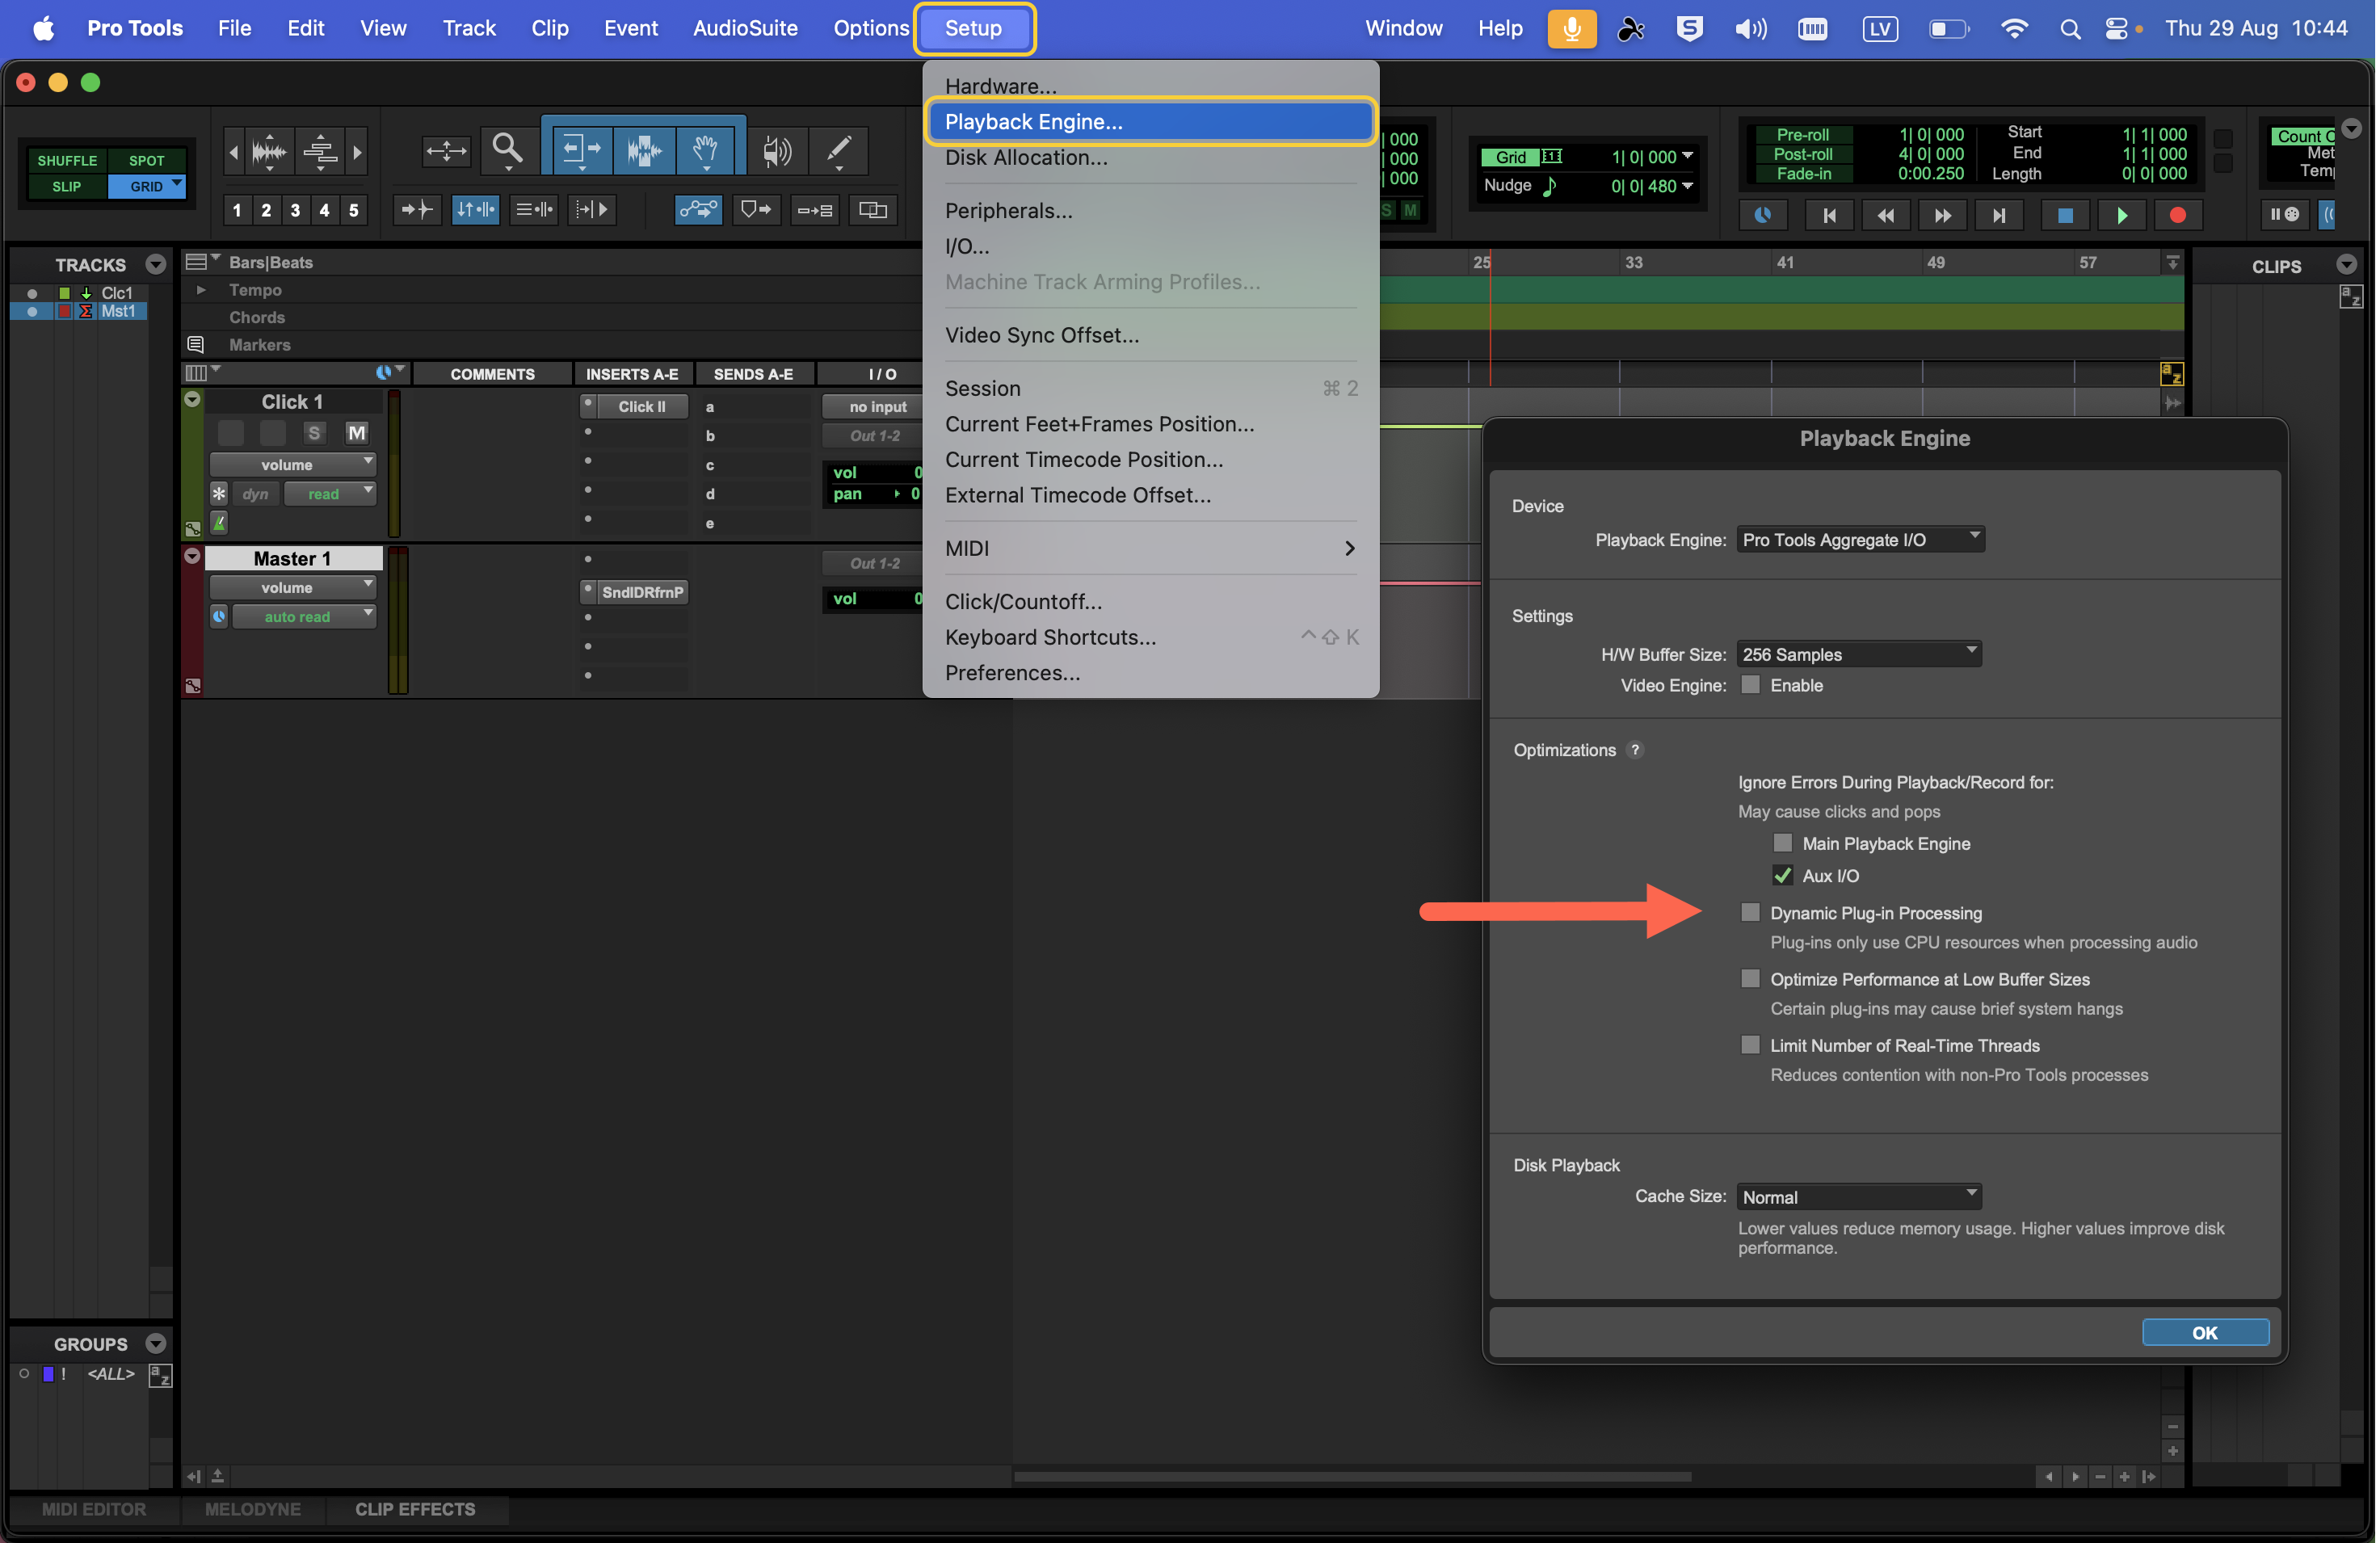Check Dynamic Plug-in Processing
This screenshot has width=2380, height=1543.
[1749, 911]
